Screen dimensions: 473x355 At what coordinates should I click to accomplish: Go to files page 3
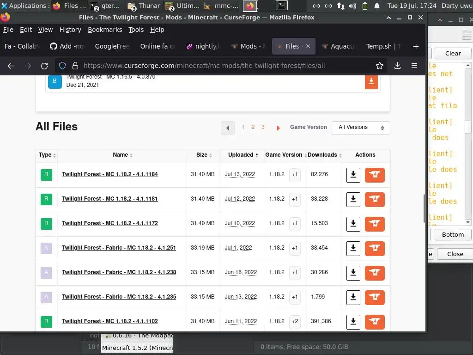click(263, 127)
